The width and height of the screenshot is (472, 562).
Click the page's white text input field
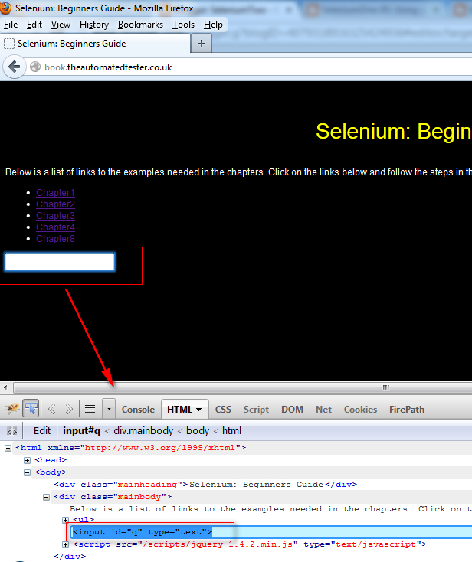coord(60,262)
